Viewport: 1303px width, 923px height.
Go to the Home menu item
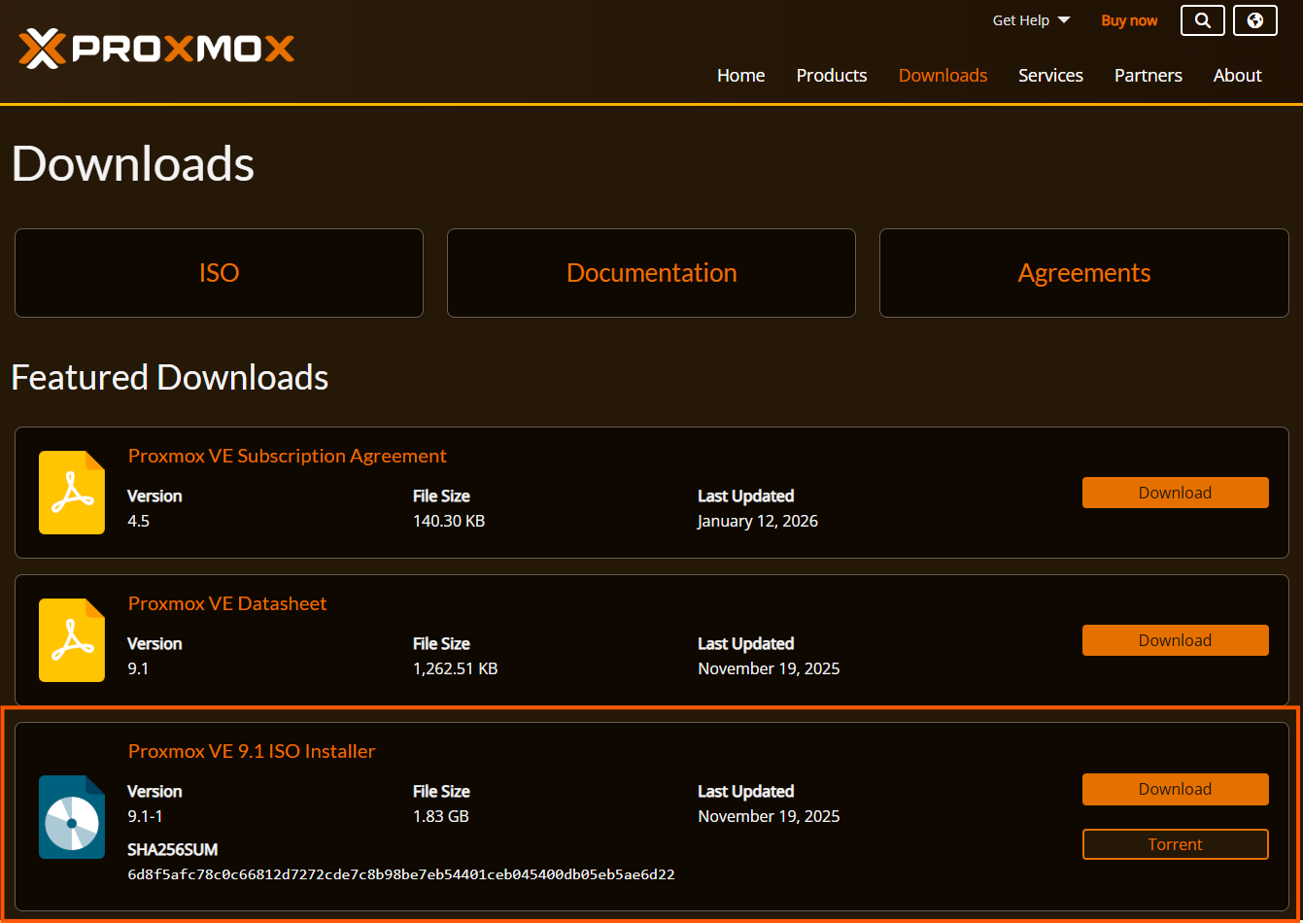[741, 76]
